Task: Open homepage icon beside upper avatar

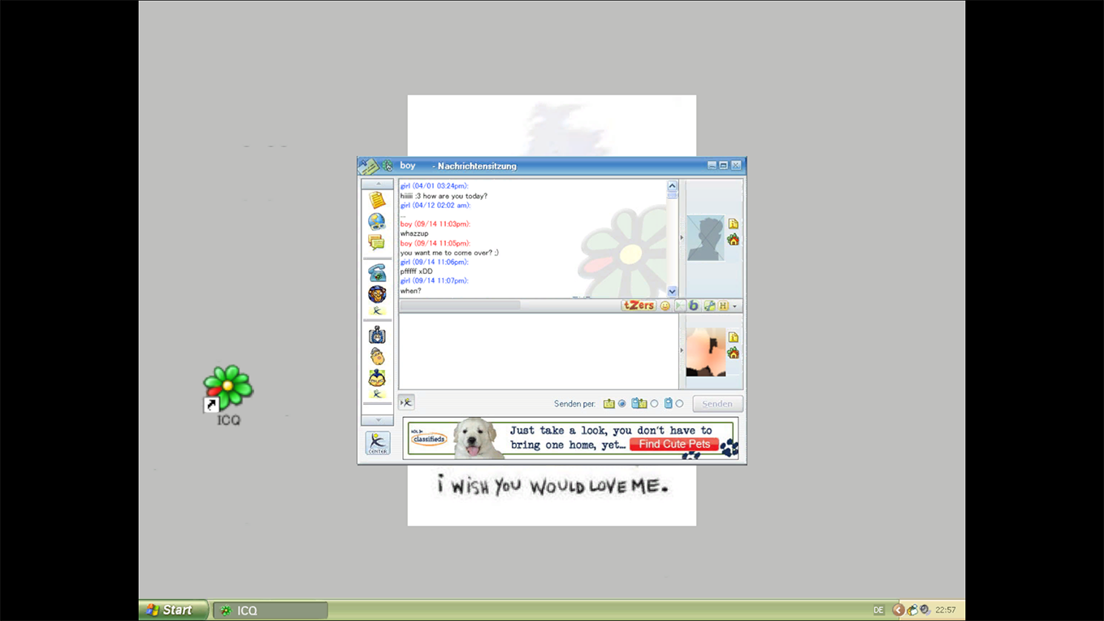Action: 734,240
